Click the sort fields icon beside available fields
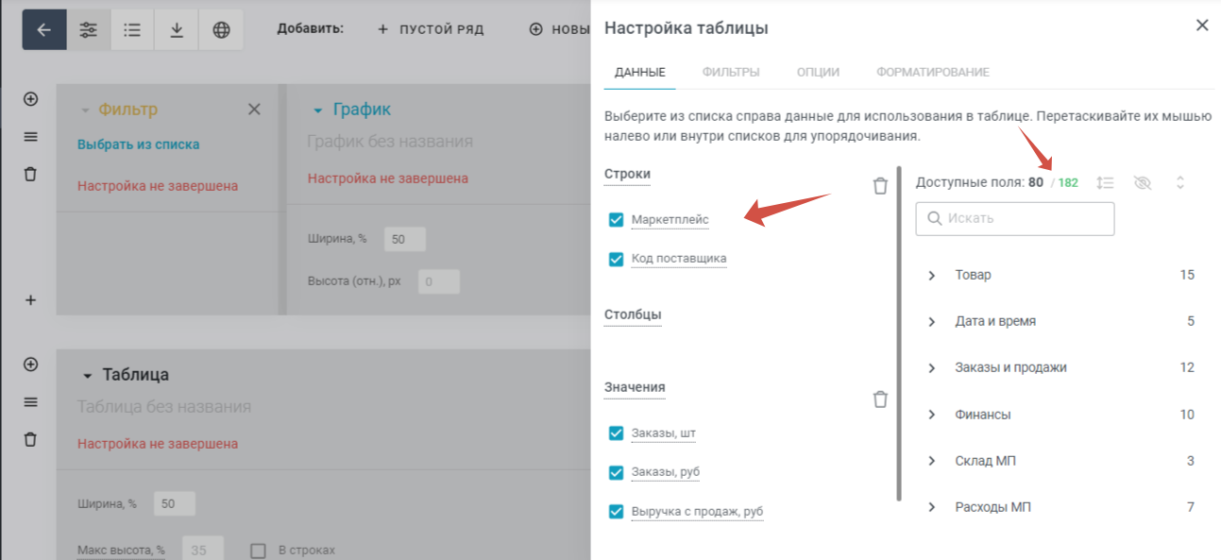The height and width of the screenshot is (560, 1221). [1106, 182]
